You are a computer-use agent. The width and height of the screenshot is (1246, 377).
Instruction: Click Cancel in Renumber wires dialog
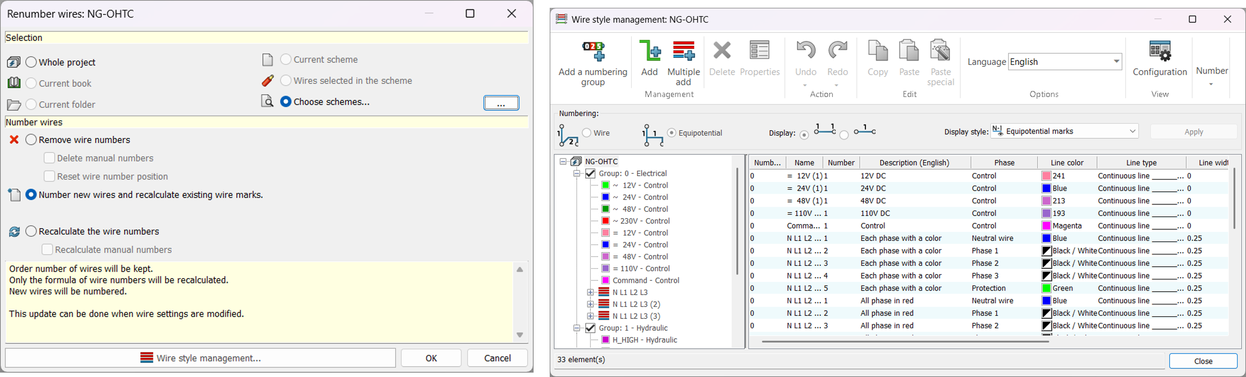[x=497, y=358]
